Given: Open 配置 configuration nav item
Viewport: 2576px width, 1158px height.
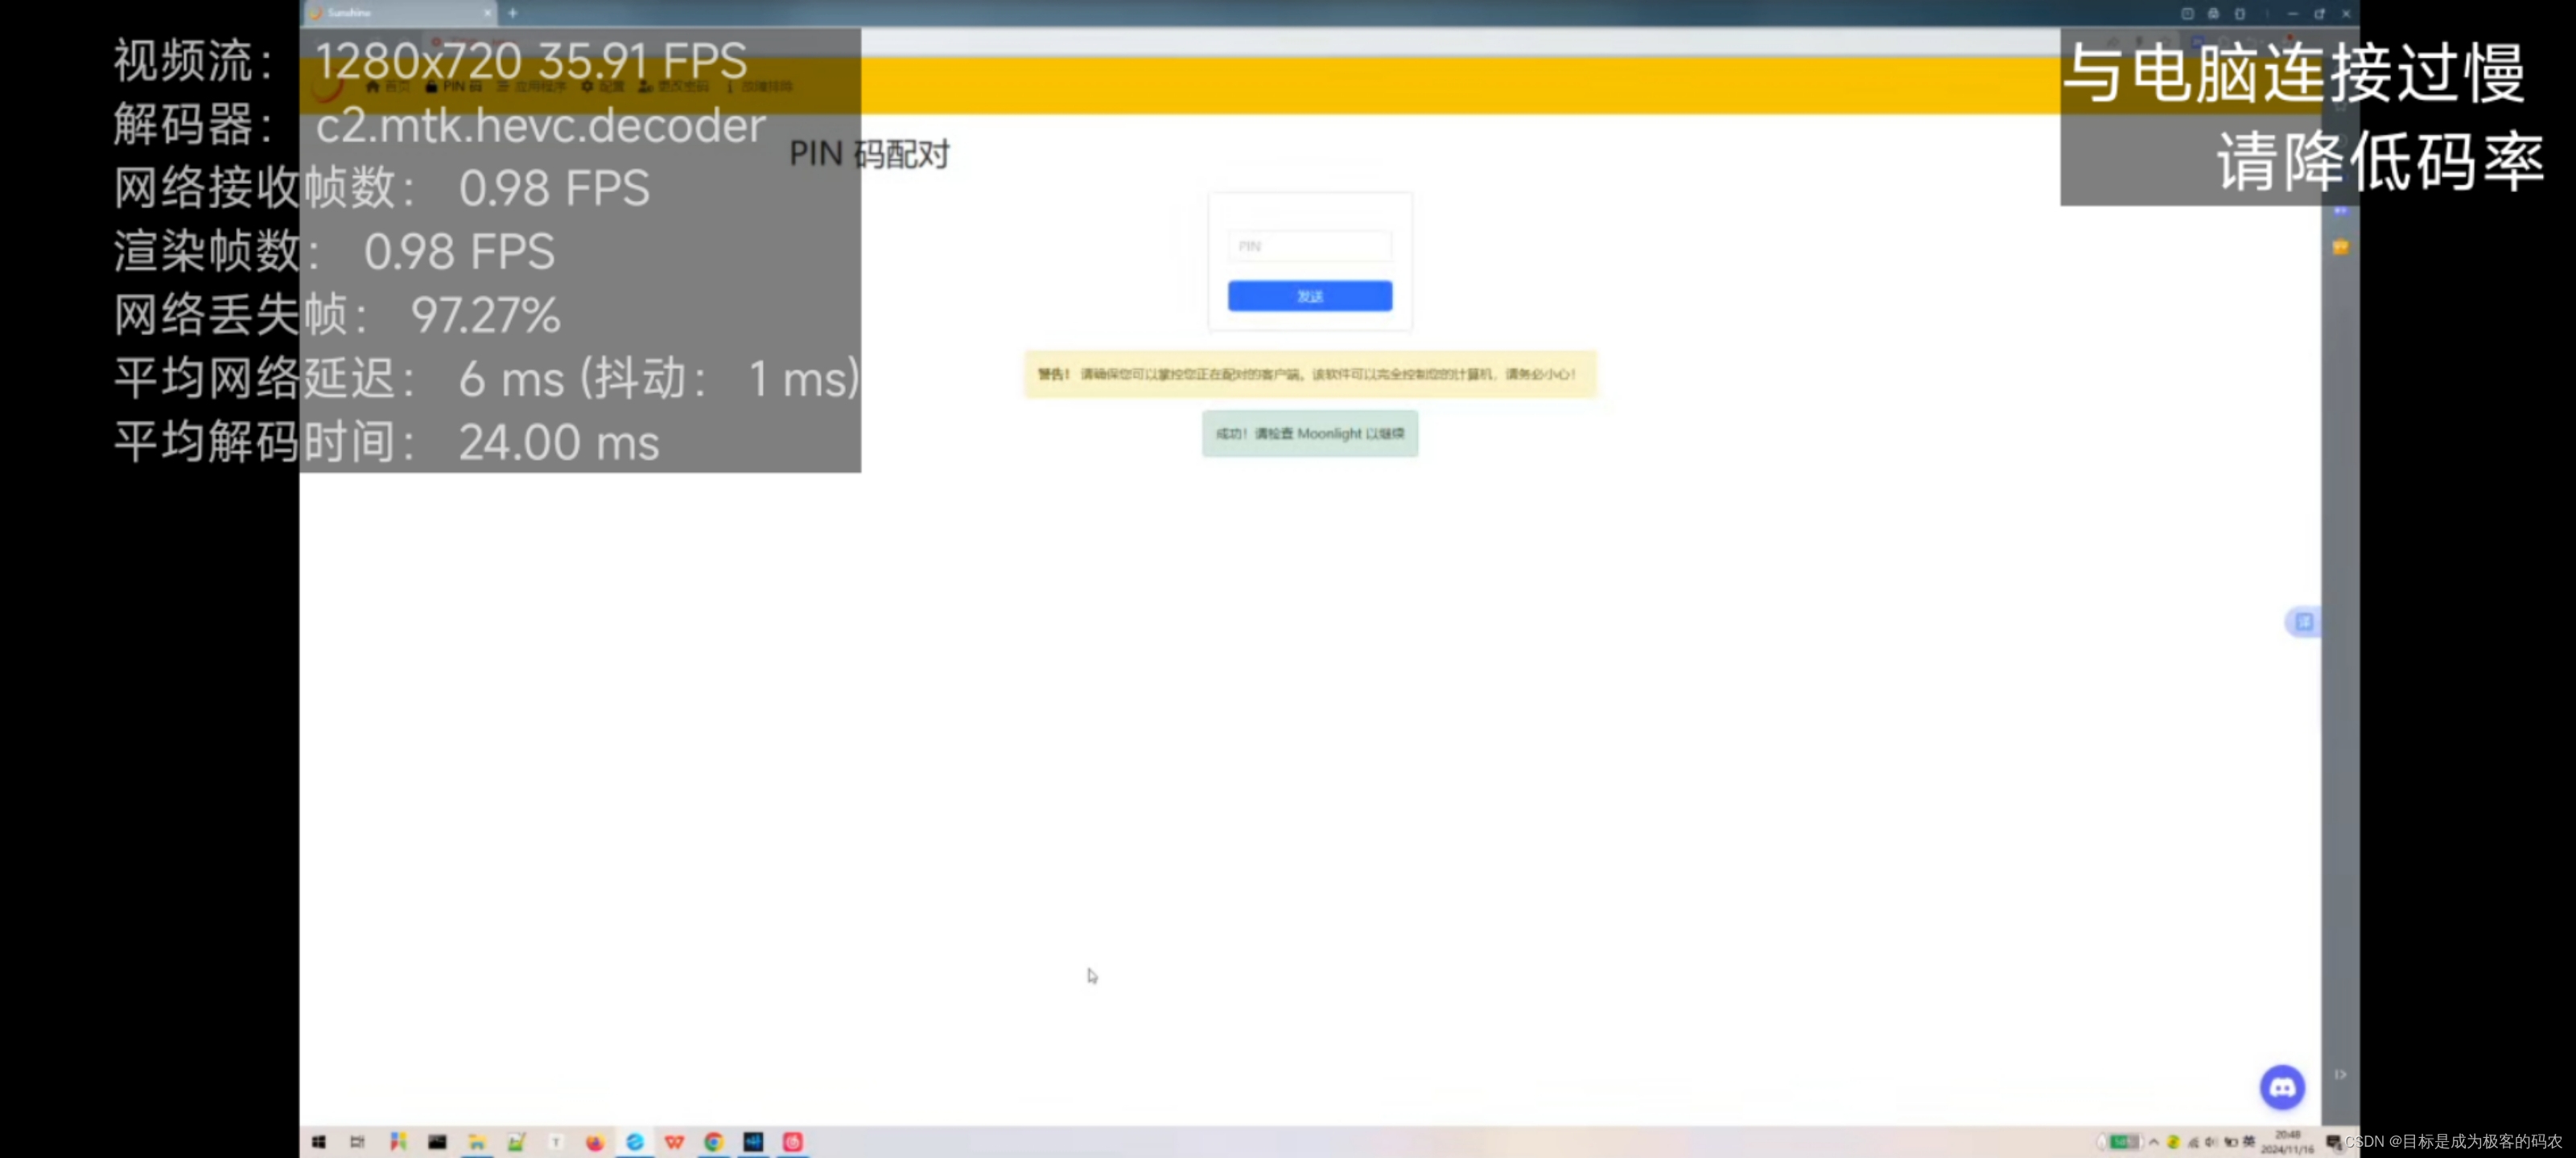Looking at the screenshot, I should [x=603, y=87].
